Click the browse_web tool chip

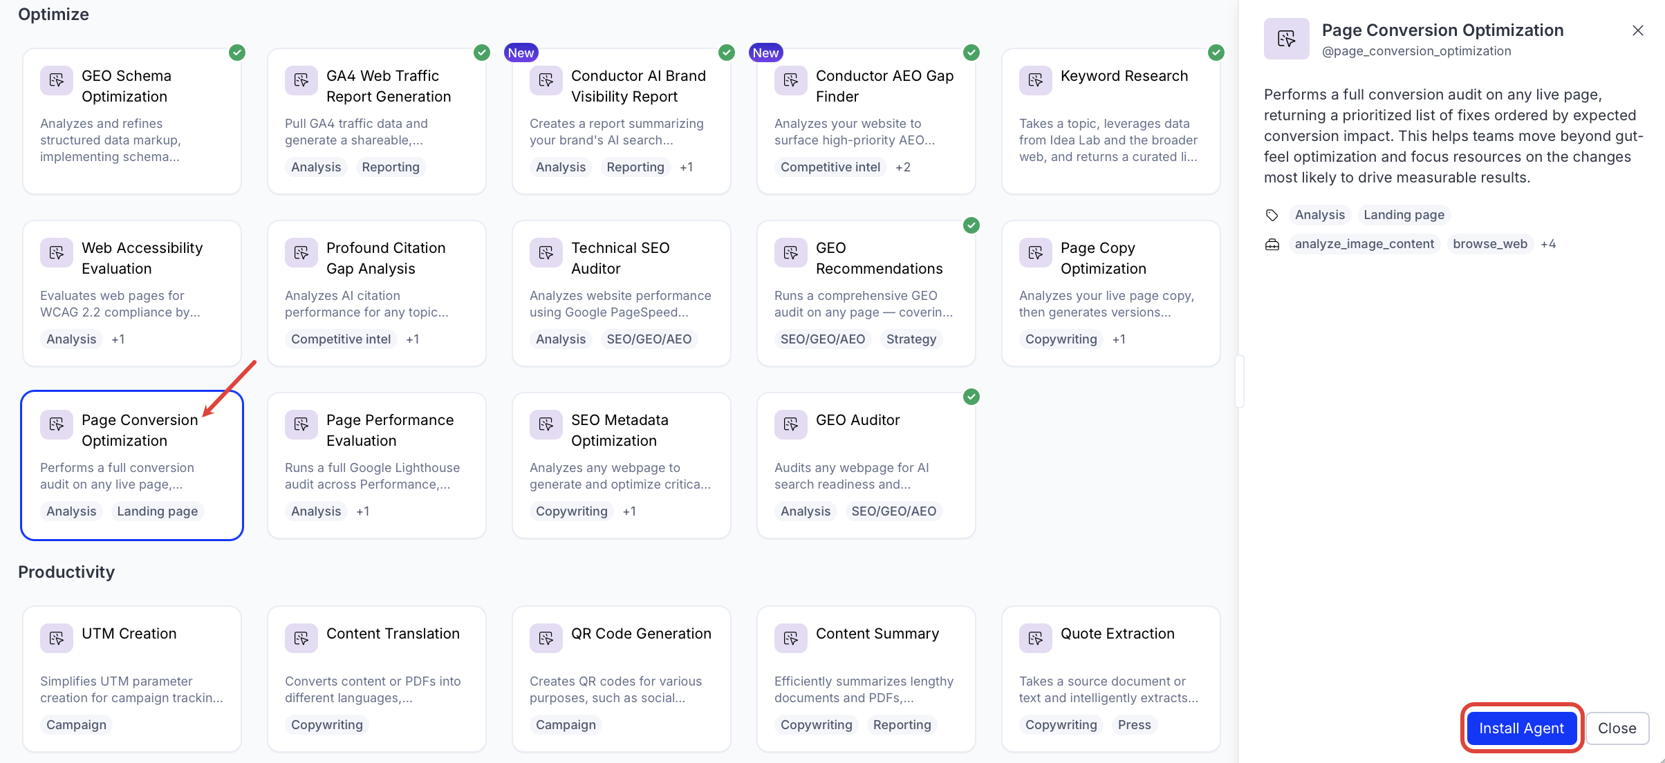[x=1490, y=244]
